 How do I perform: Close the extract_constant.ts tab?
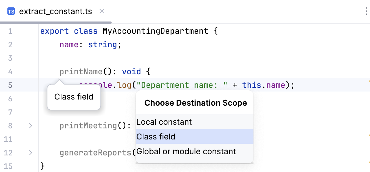point(102,11)
